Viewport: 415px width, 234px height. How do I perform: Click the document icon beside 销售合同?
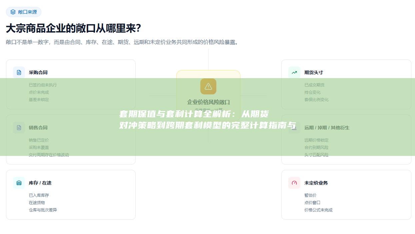[x=19, y=128]
